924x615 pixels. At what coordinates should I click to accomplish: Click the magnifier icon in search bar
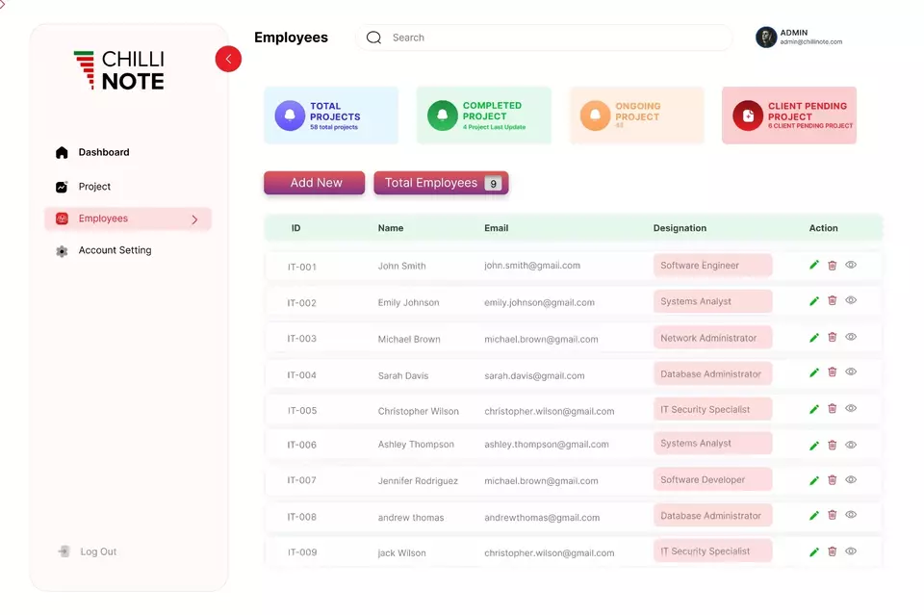pyautogui.click(x=374, y=38)
